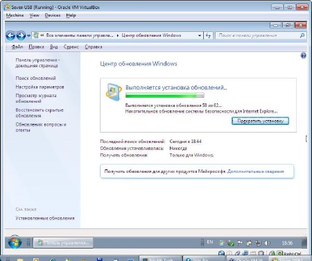Click the Сегодня в 18:44 value text

[x=185, y=142]
